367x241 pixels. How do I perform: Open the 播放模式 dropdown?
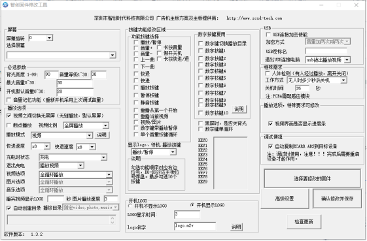[89, 135]
